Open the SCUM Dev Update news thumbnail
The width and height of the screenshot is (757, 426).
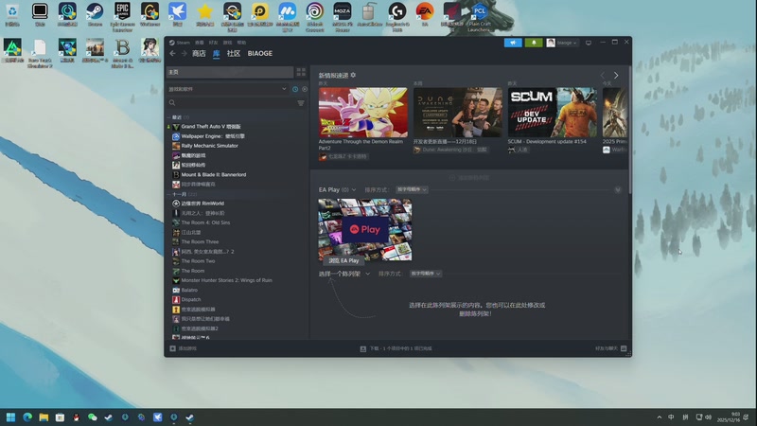(x=553, y=112)
